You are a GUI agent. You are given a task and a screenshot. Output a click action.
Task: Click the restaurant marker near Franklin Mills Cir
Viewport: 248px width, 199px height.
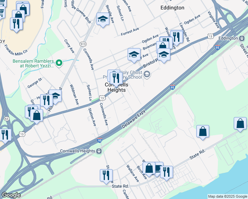click(x=17, y=25)
